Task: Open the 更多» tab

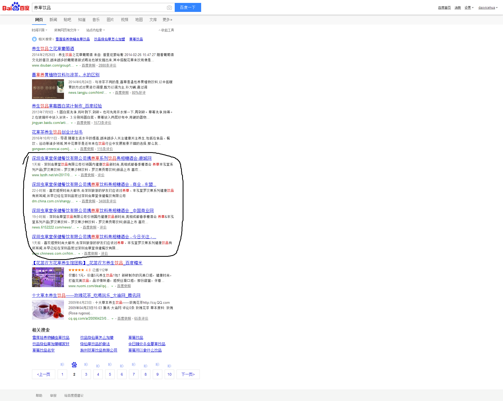Action: pyautogui.click(x=167, y=20)
